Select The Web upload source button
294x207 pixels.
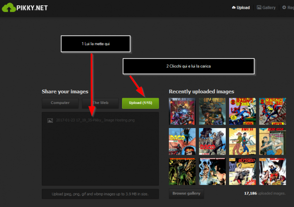coord(100,103)
